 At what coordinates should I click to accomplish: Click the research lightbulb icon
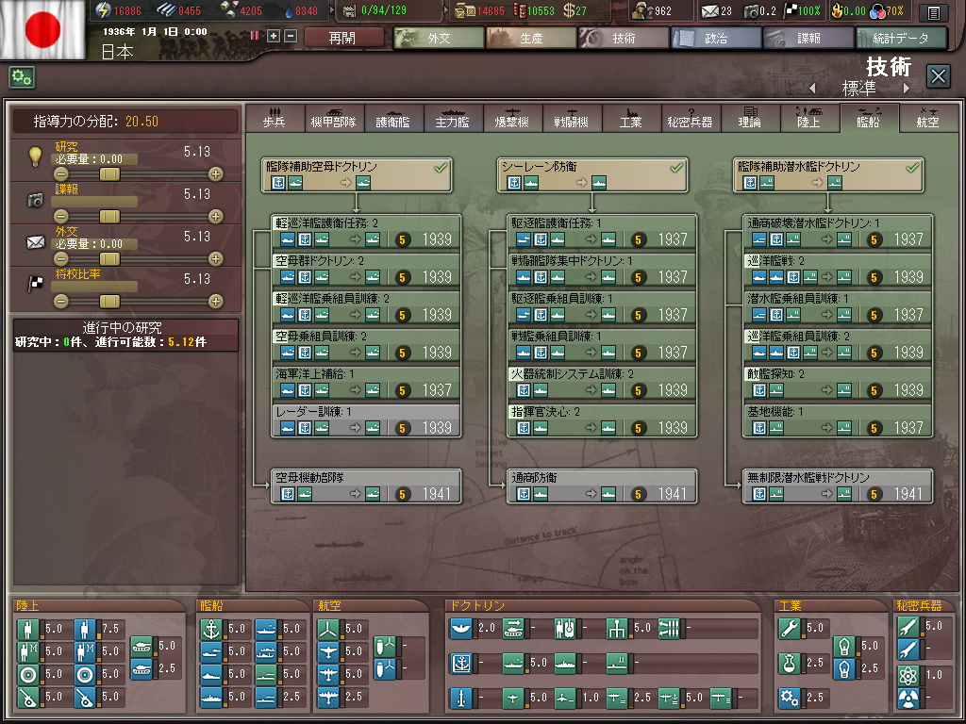(x=36, y=156)
